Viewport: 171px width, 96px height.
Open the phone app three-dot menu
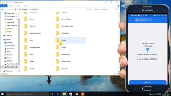coord(164,20)
